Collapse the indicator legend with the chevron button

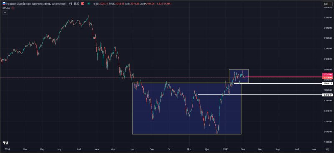coord(5,12)
